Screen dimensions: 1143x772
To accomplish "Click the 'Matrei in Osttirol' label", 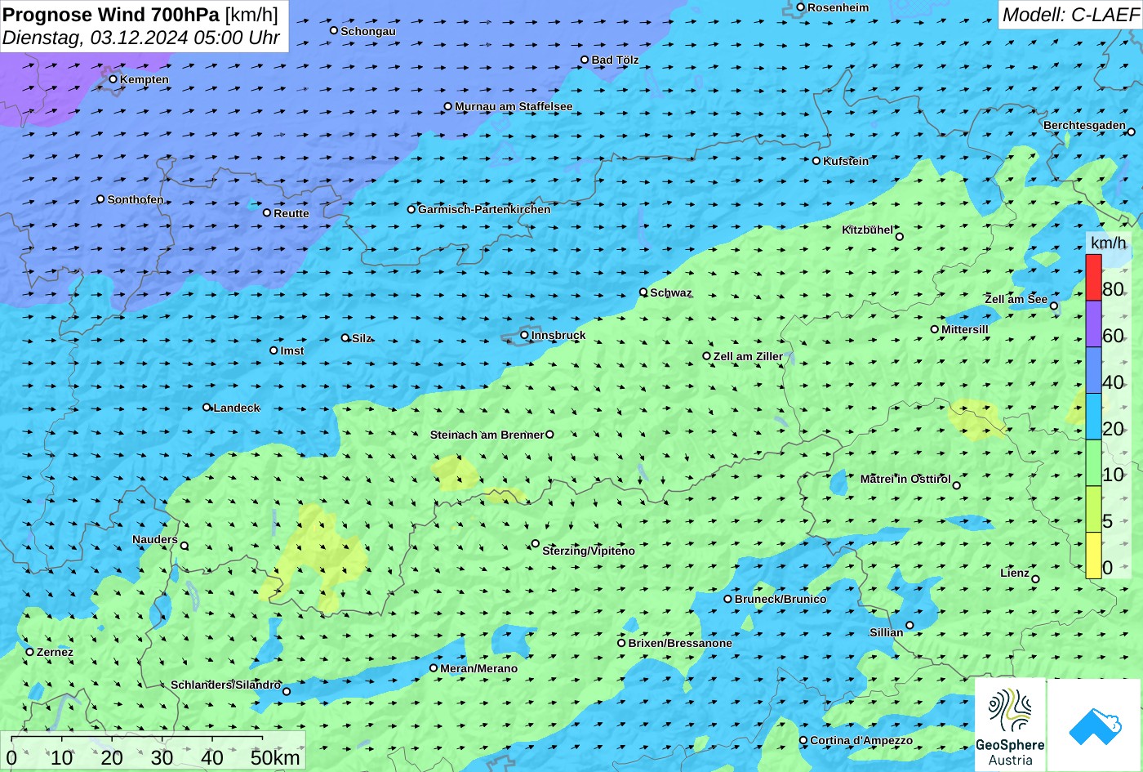I will [x=905, y=479].
